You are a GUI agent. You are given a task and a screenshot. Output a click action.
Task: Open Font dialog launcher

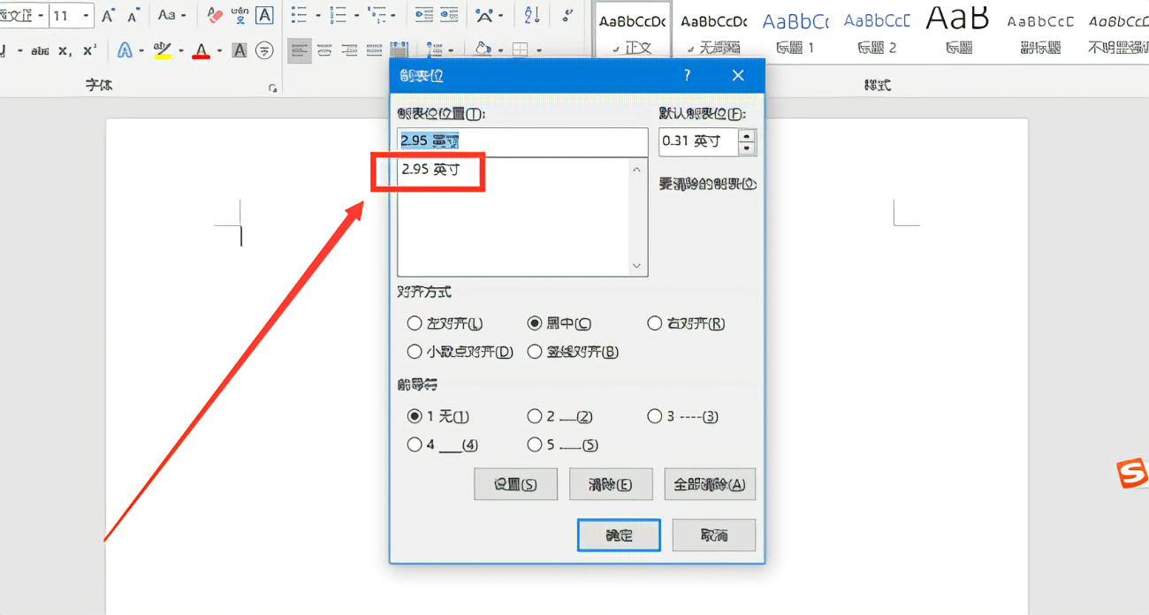pyautogui.click(x=272, y=87)
